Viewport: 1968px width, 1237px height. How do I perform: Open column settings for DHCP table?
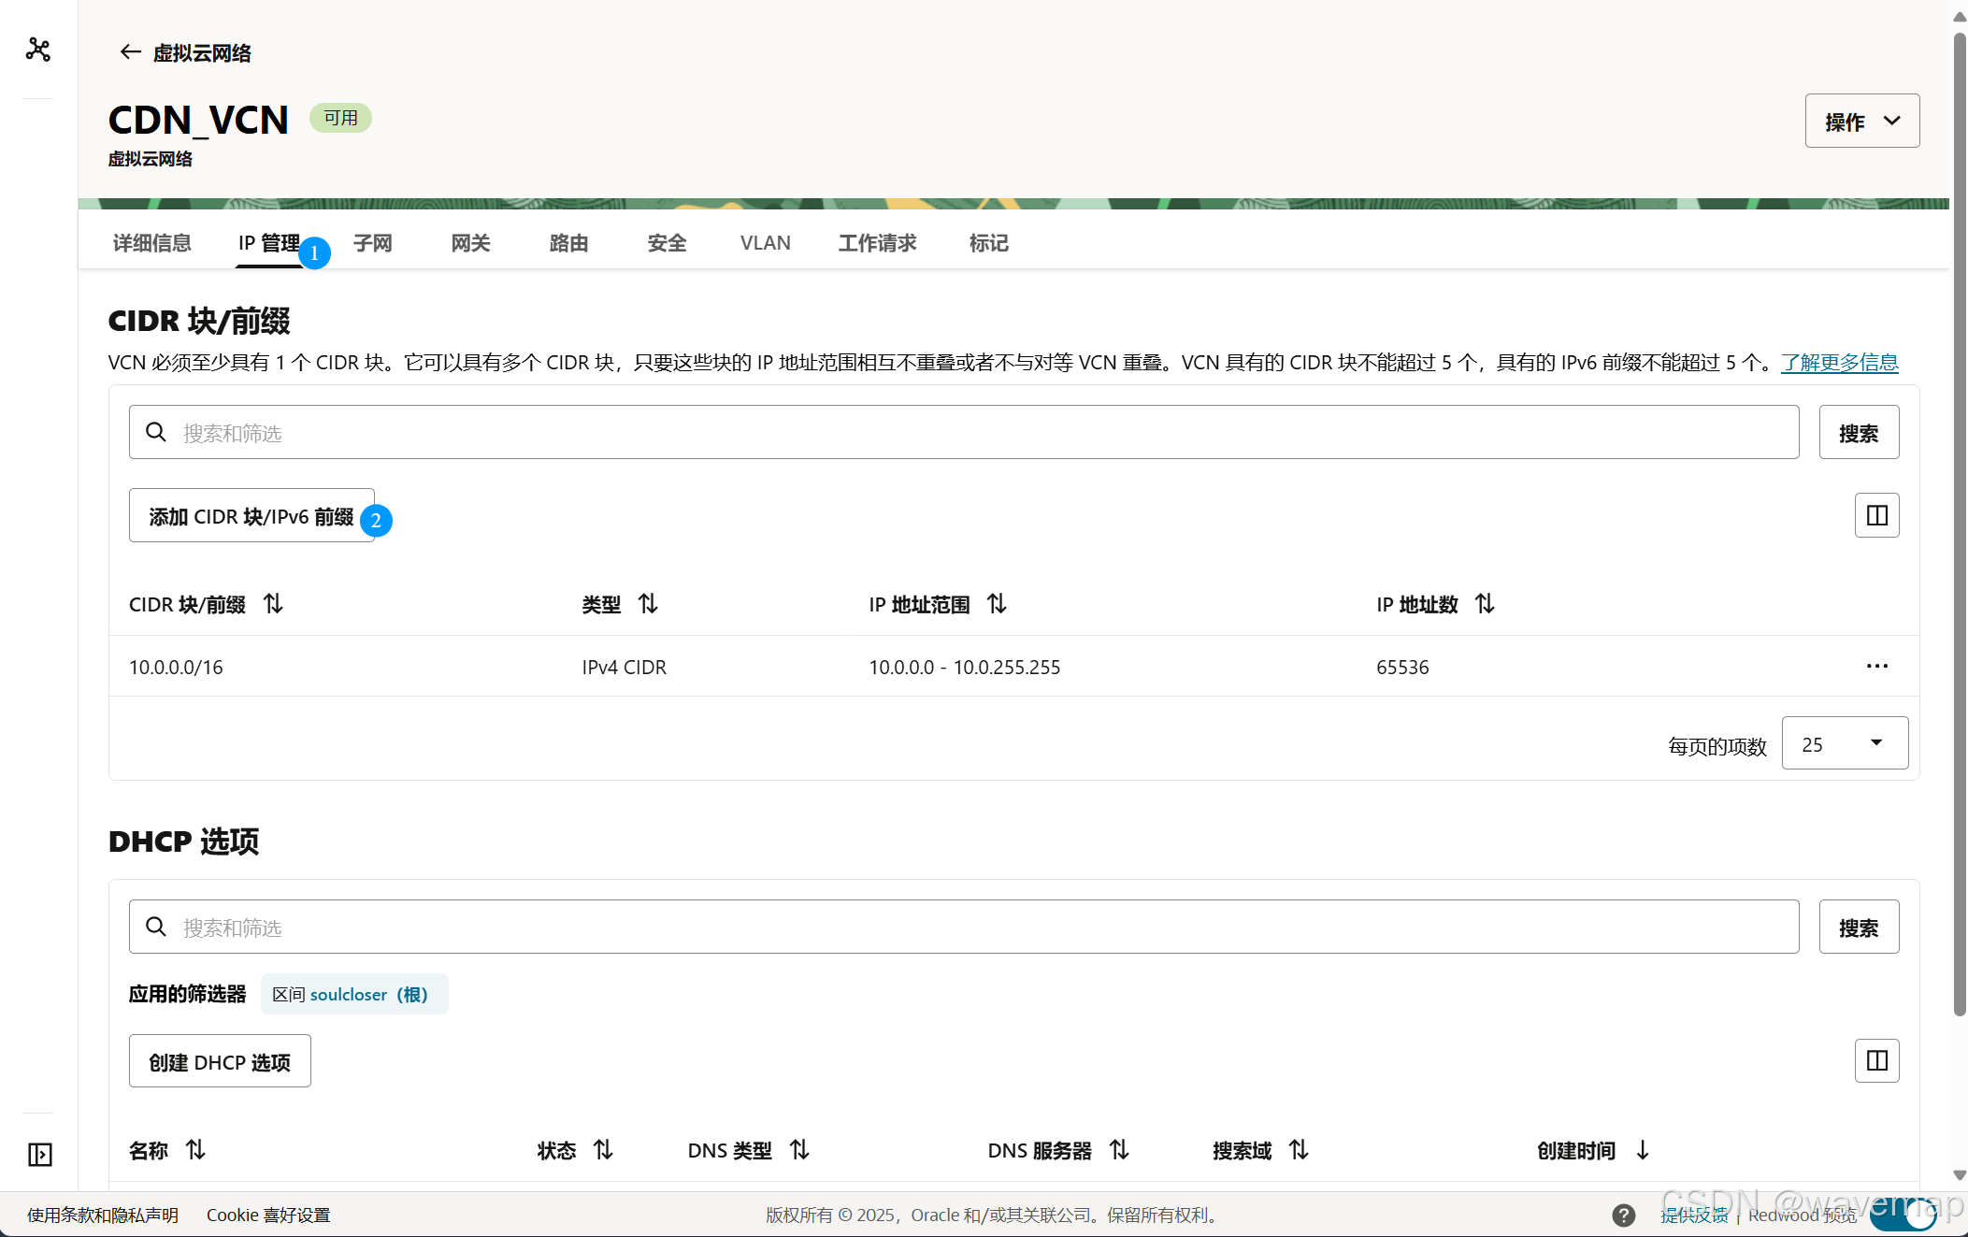pos(1876,1060)
